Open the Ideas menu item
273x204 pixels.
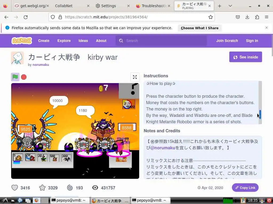click(x=83, y=41)
